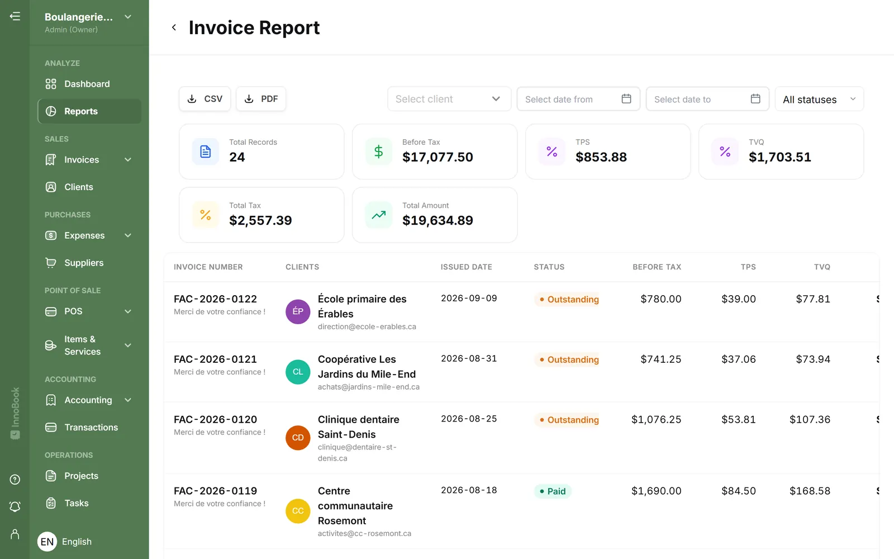Screen dimensions: 894x559
Task: Expand the Accounting submenu
Action: click(128, 400)
